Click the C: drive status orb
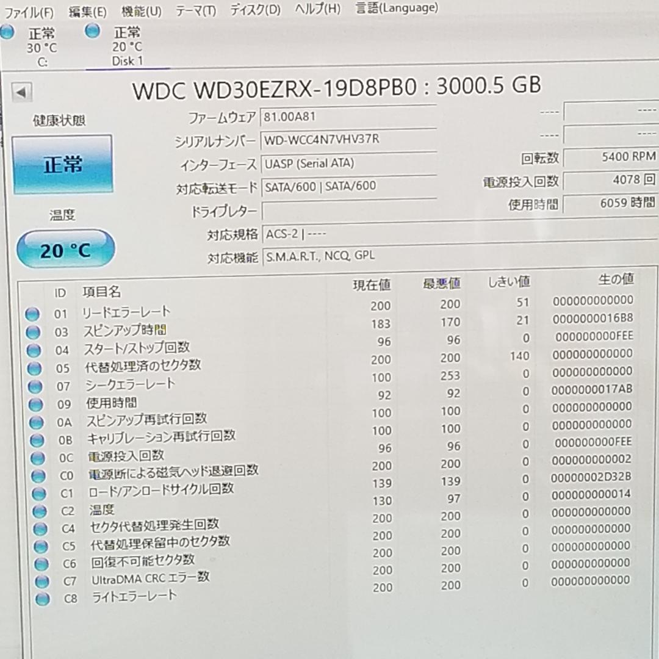This screenshot has height=659, width=659. pos(7,32)
